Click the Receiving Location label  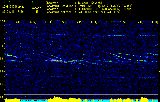59,6
